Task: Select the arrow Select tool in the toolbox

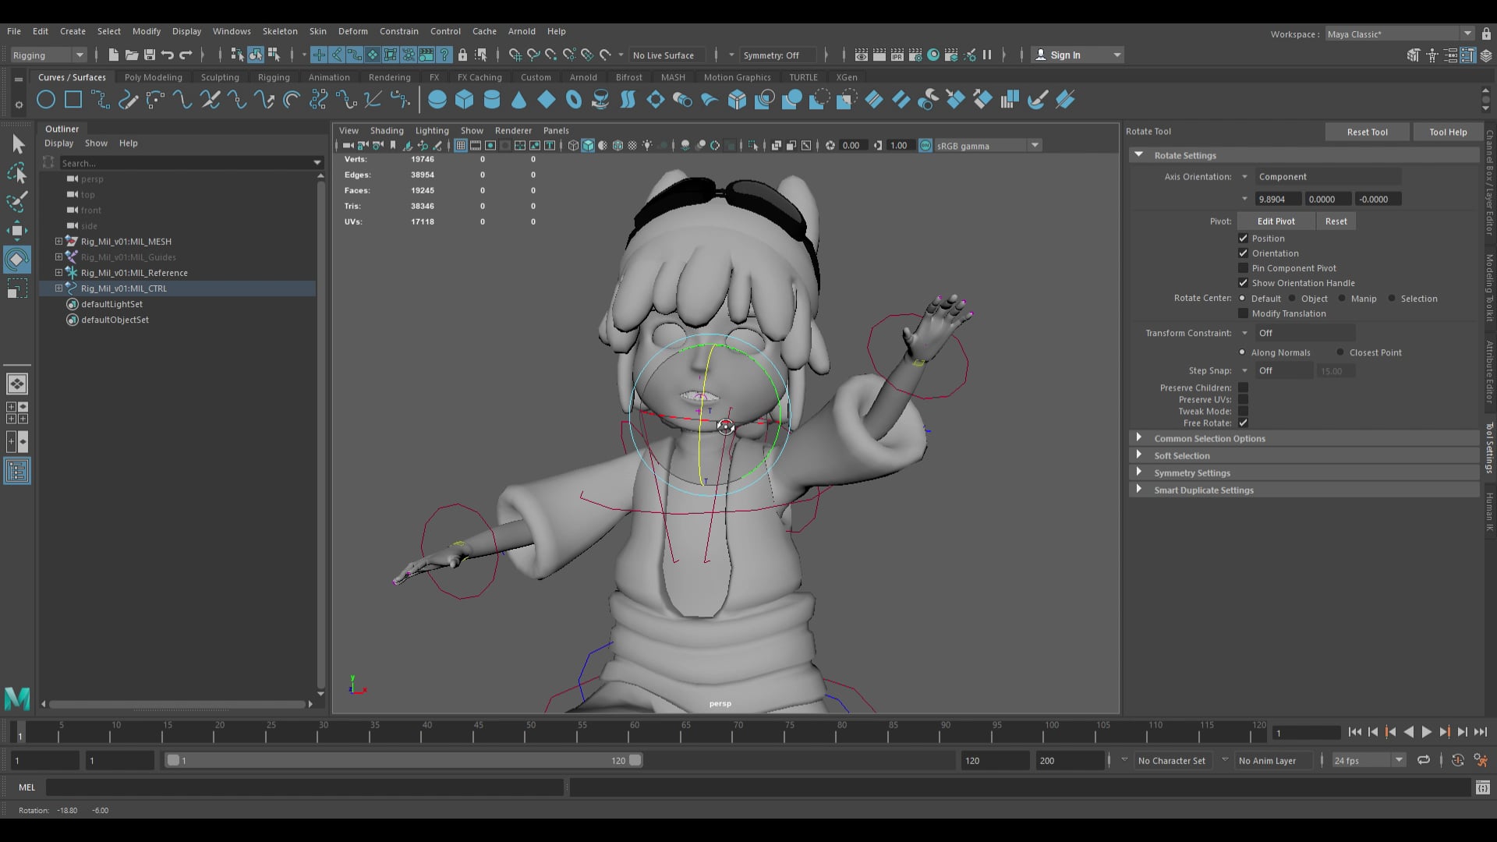Action: point(17,143)
